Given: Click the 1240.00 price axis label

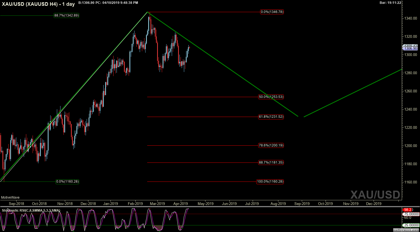Looking at the screenshot, I should tap(411, 109).
